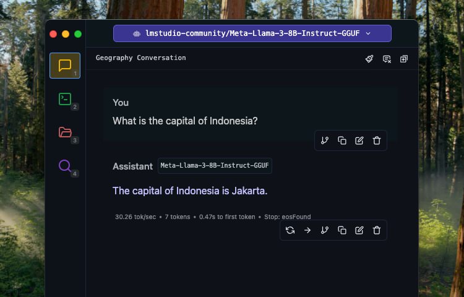Copy the assistant's Jakarta answer
The width and height of the screenshot is (464, 297).
pos(342,230)
